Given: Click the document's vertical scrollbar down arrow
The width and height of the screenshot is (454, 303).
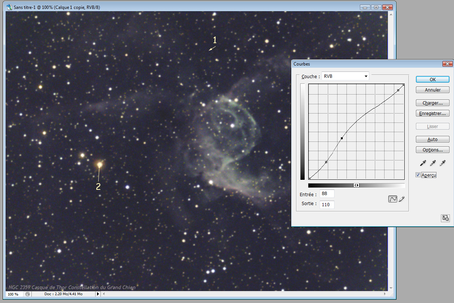Looking at the screenshot, I should click(x=391, y=288).
